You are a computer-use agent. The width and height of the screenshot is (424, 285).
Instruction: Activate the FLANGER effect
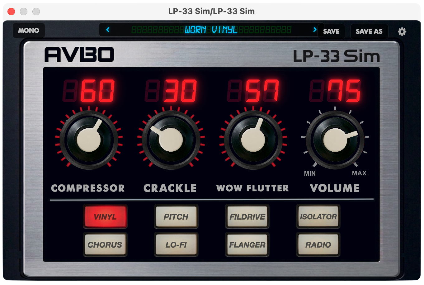coord(247,245)
